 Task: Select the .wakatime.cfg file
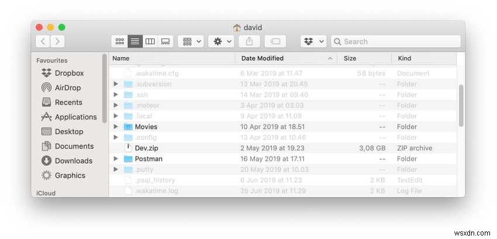283,73
